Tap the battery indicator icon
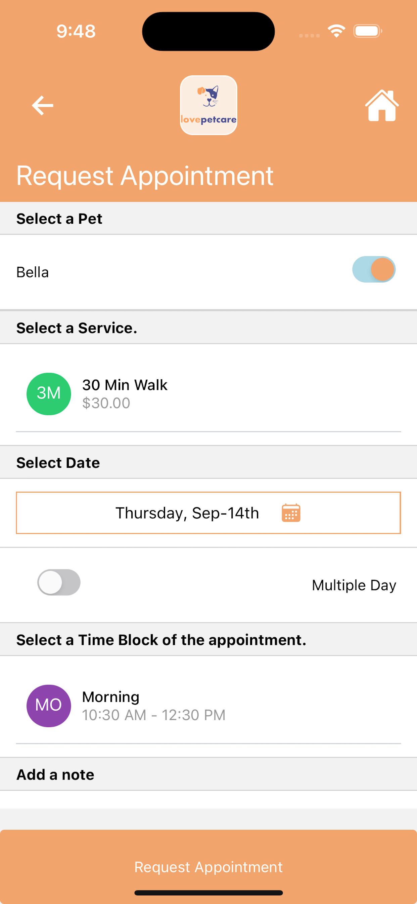 (x=368, y=31)
